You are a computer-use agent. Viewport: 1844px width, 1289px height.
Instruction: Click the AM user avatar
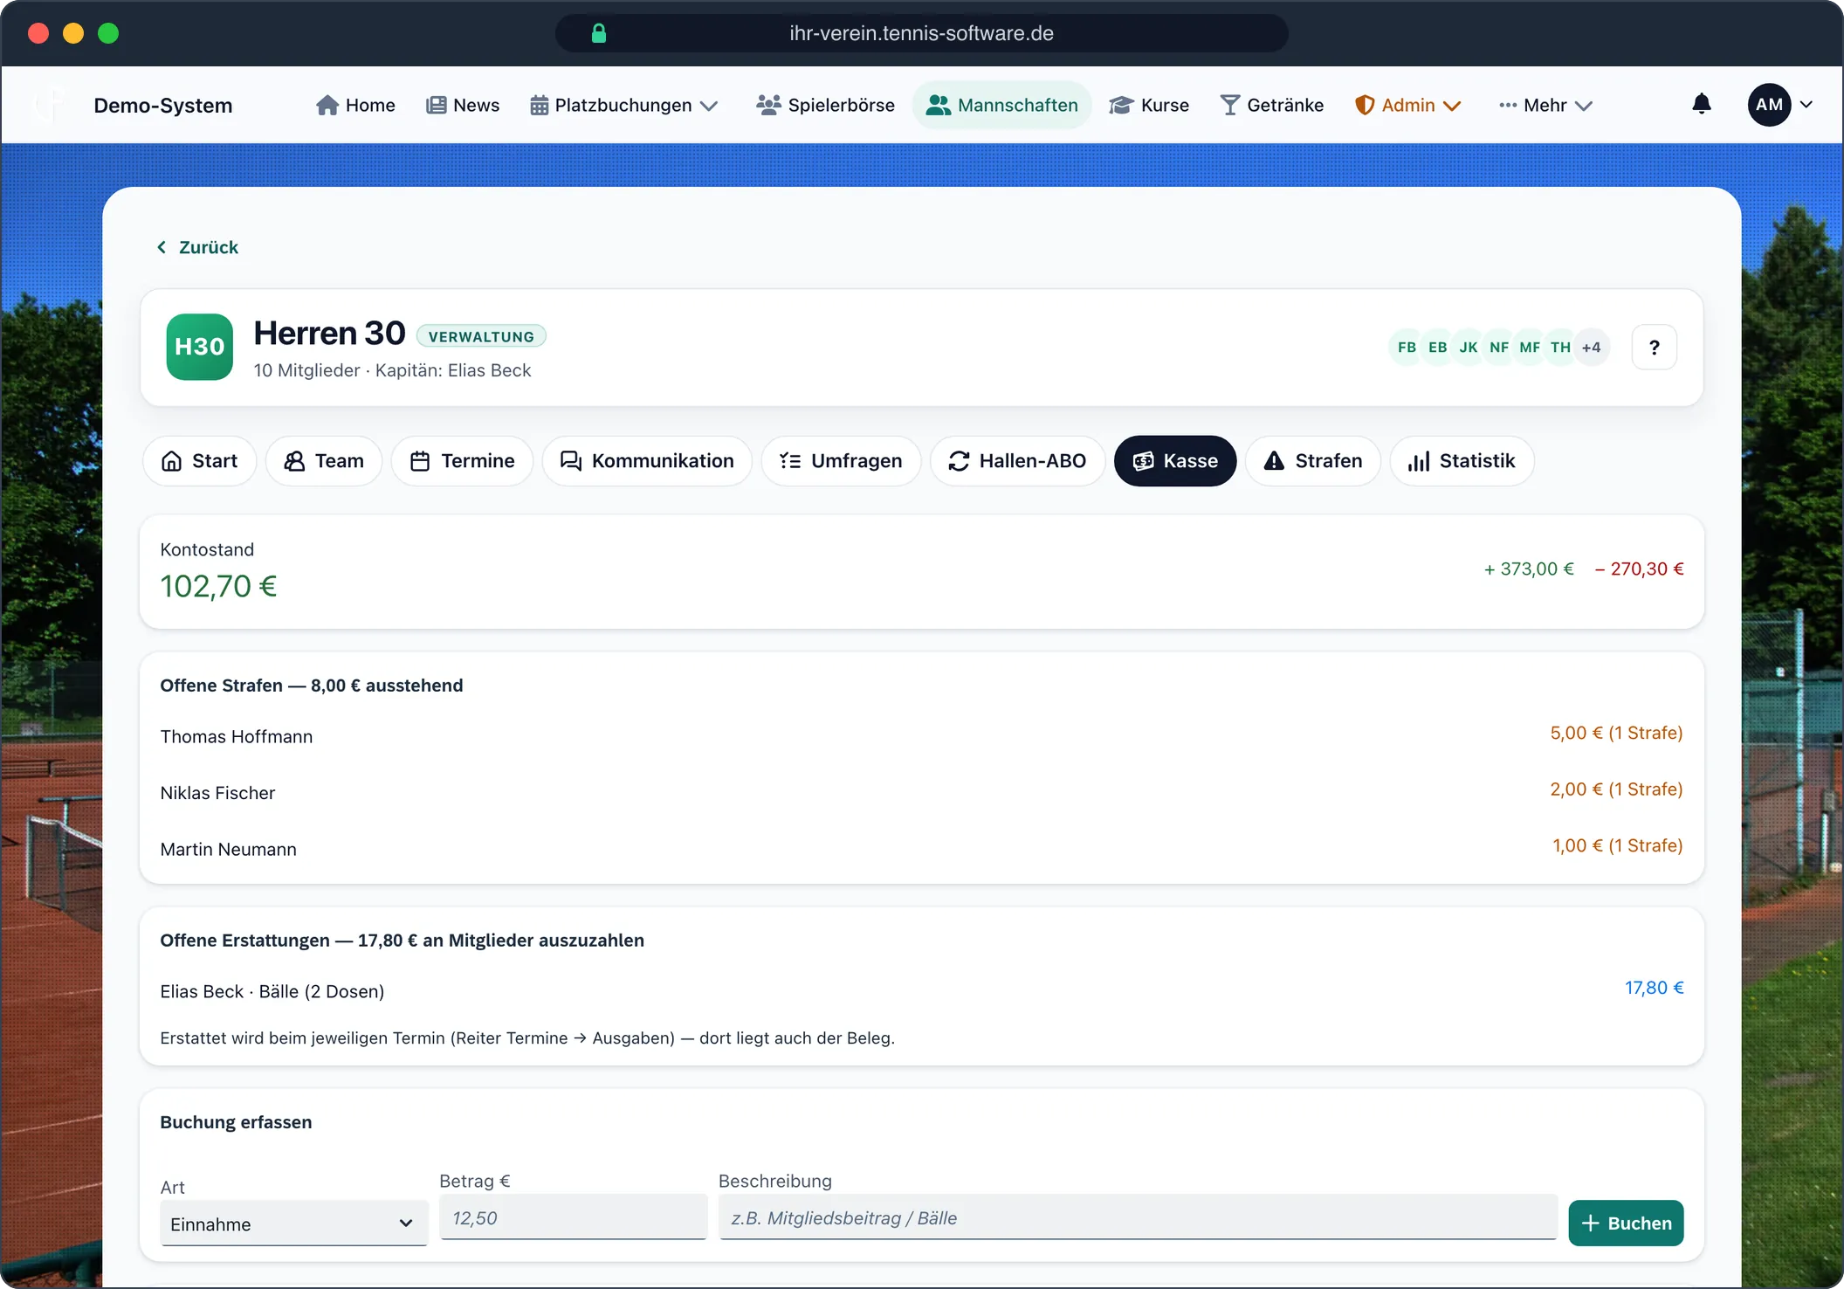1769,105
